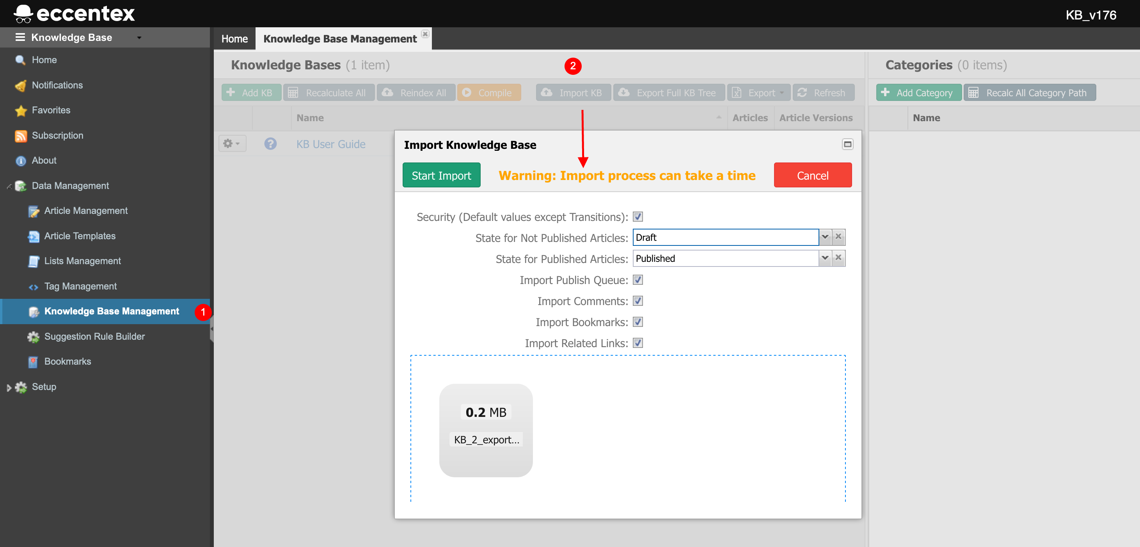Sort by the Name column header

(509, 118)
